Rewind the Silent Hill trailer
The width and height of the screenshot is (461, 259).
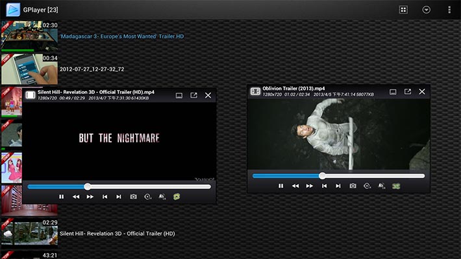click(76, 197)
